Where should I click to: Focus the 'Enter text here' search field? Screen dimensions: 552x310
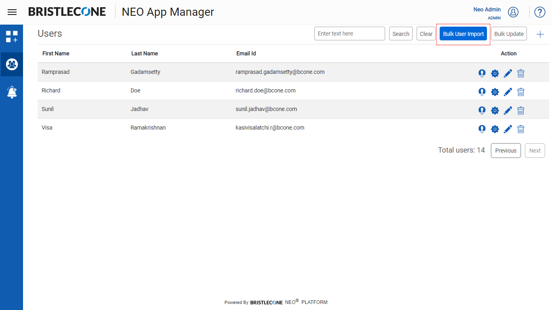point(350,34)
